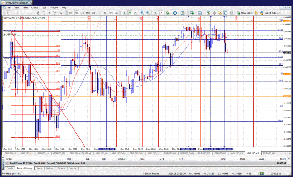Switch chart to H4 timeframe

99,13
